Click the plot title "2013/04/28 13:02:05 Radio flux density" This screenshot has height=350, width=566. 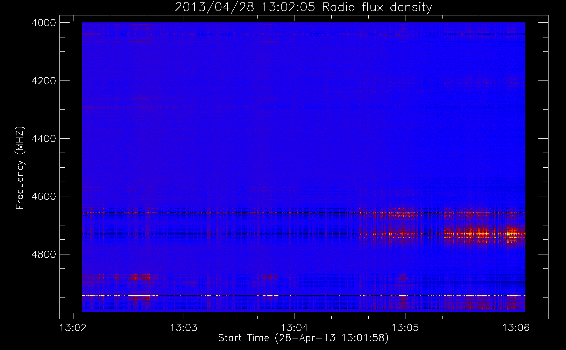point(303,7)
